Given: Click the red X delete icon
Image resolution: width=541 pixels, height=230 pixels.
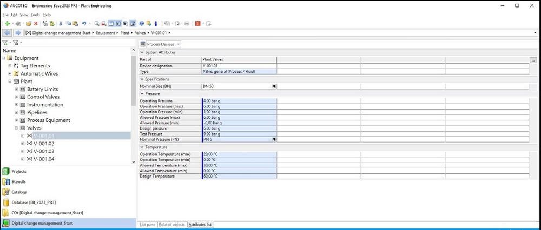Looking at the screenshot, I should 36,24.
